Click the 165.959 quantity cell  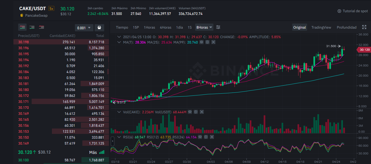(69, 102)
